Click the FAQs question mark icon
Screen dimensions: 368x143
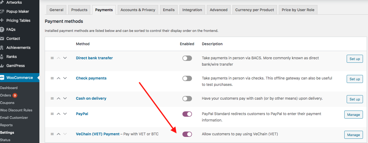[2, 30]
